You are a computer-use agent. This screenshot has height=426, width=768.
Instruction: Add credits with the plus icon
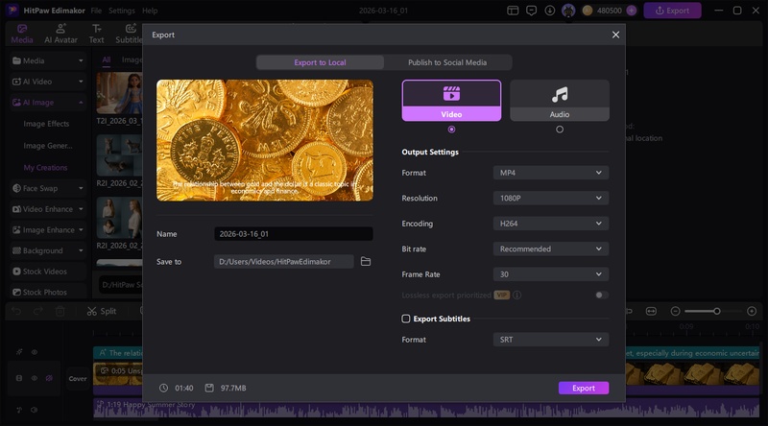[x=632, y=11]
